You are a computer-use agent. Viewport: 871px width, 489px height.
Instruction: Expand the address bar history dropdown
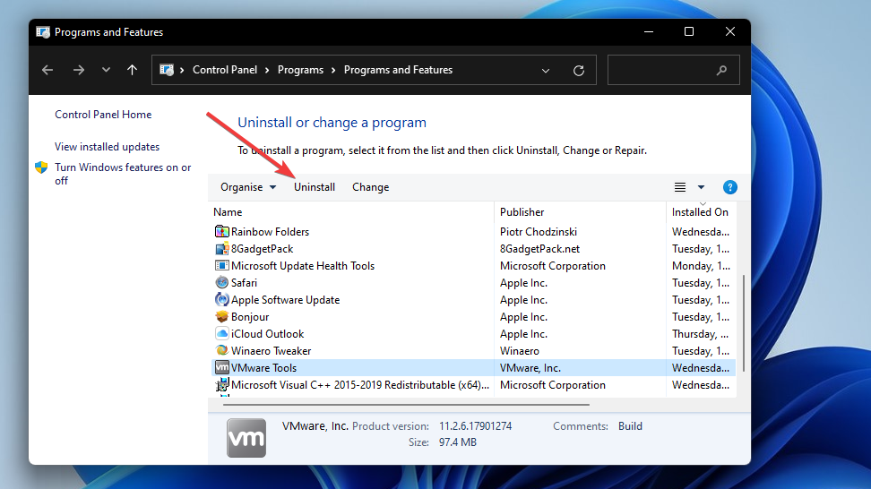[546, 71]
